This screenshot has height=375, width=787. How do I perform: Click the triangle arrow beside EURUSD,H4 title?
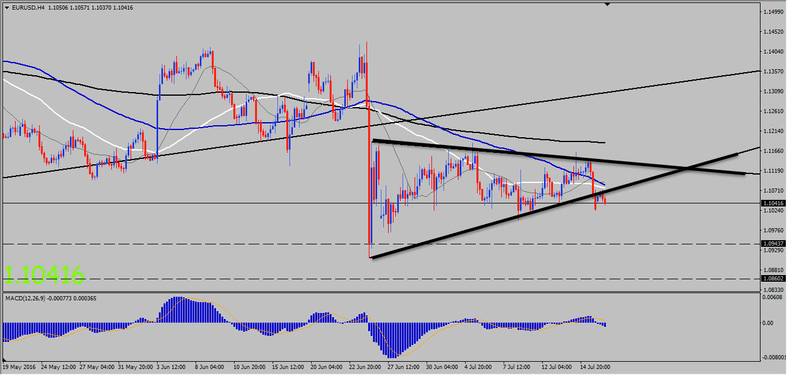click(7, 7)
